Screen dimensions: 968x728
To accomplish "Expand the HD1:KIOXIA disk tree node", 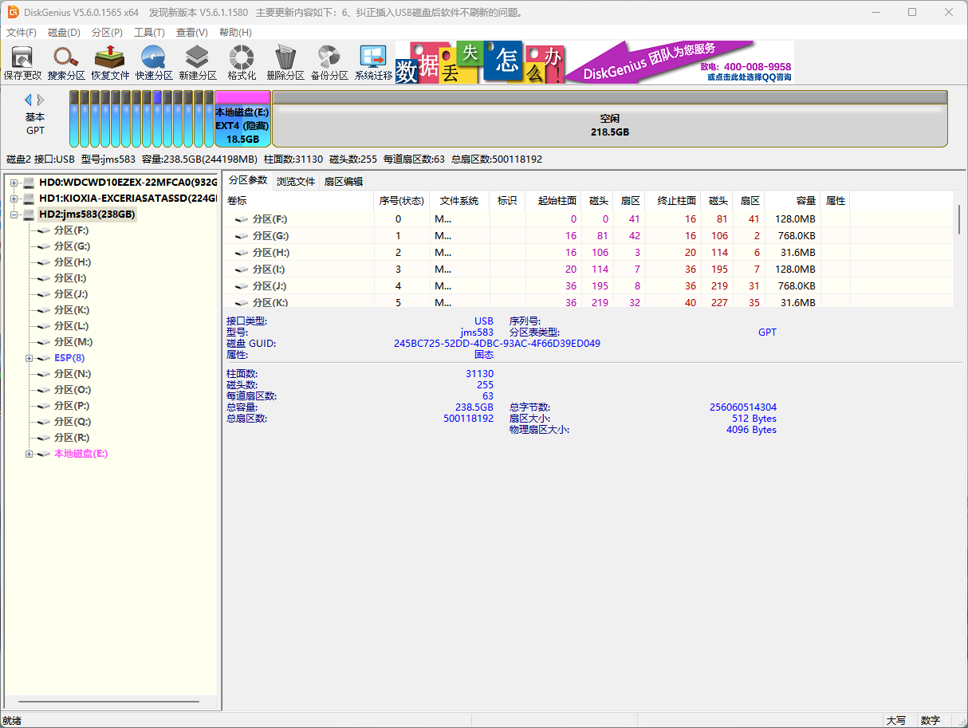I will pyautogui.click(x=14, y=199).
